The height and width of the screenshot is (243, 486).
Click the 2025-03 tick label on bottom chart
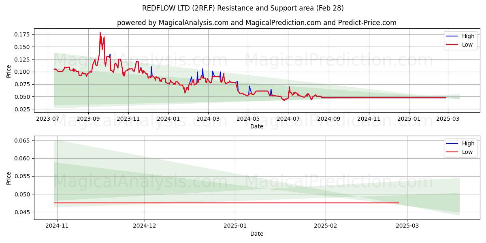pyautogui.click(x=407, y=226)
